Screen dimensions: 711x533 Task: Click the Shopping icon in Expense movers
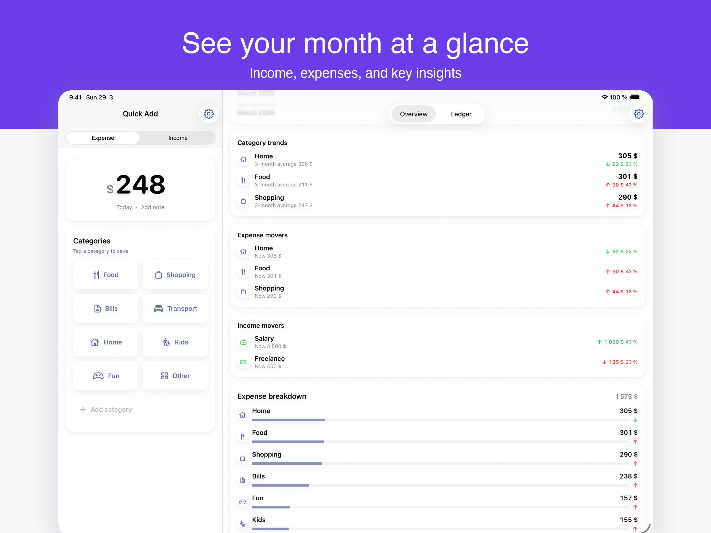[243, 292]
